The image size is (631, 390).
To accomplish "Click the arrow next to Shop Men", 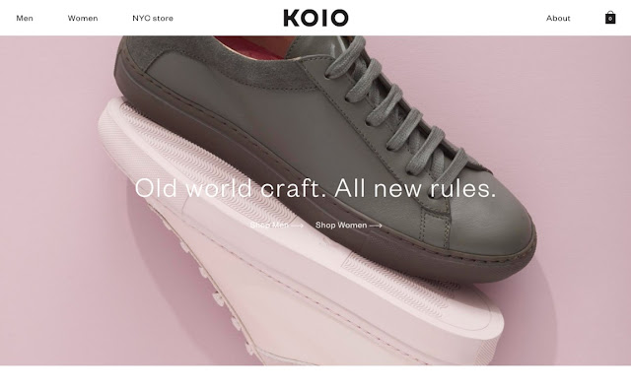I will pos(297,226).
